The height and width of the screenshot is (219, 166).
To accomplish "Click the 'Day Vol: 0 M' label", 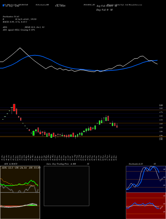I will 104,10.
